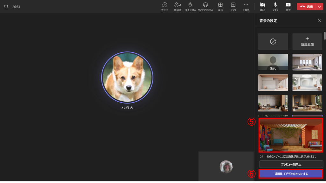
Task: Close the 背景の設定 panel
Action: coord(320,21)
